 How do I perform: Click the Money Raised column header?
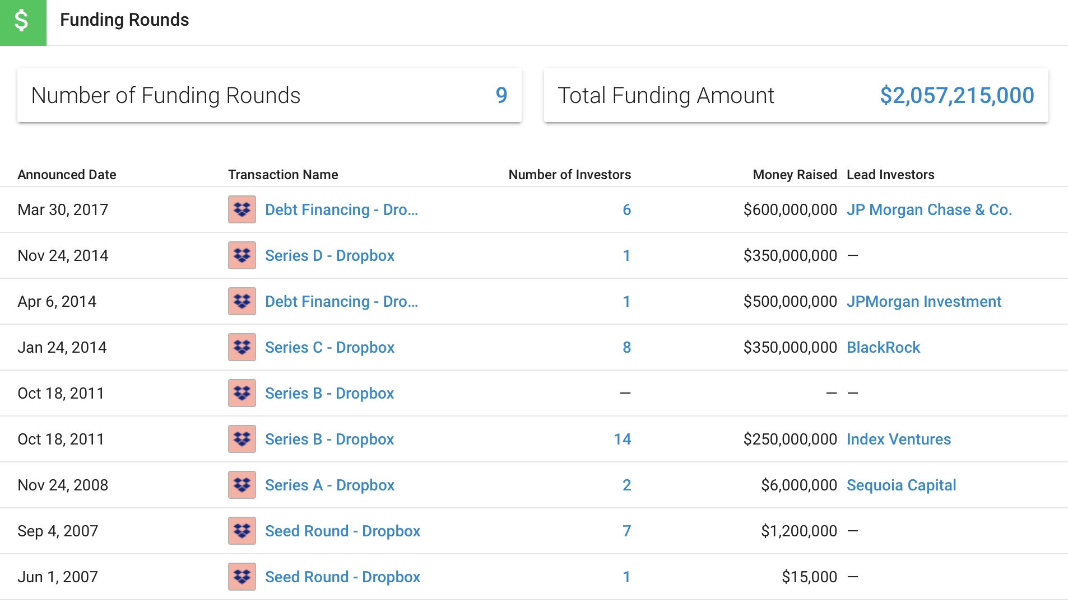[x=795, y=175]
